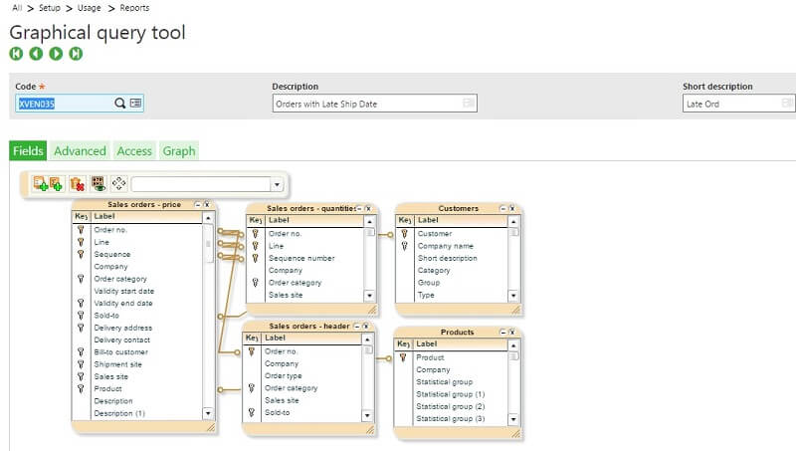
Task: Select Statistical group (2) in Products table
Action: point(451,407)
